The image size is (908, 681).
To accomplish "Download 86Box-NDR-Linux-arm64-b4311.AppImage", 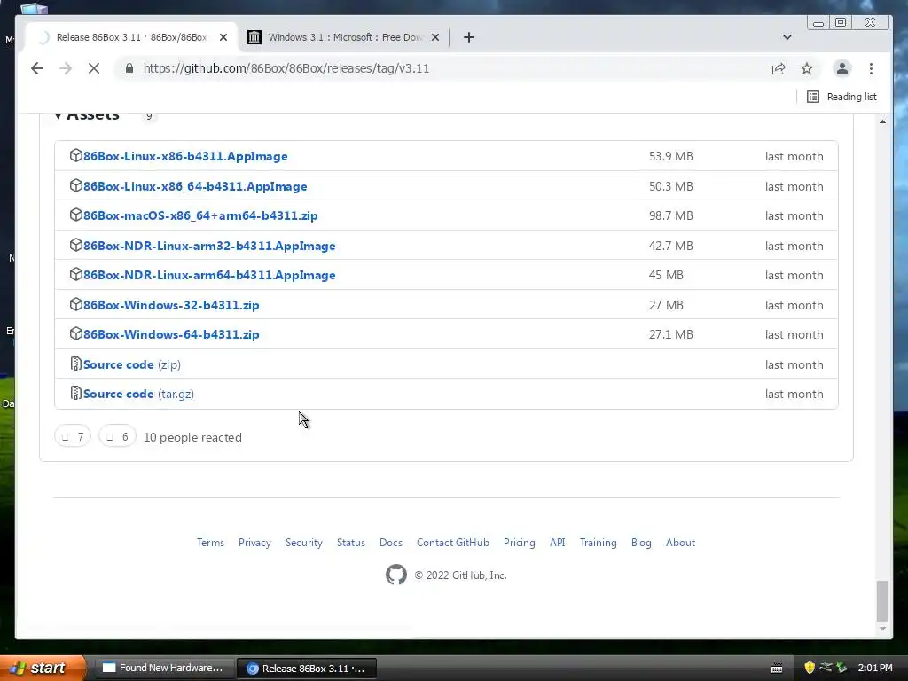I will [209, 275].
